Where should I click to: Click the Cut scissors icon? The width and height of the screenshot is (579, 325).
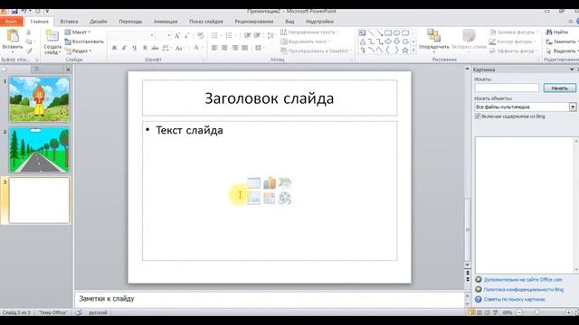click(x=29, y=32)
